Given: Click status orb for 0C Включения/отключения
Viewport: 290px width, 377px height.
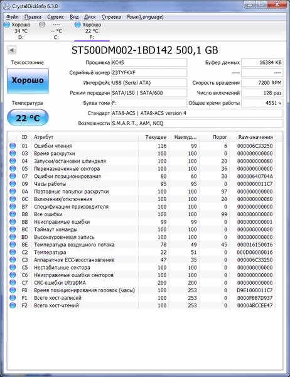Looking at the screenshot, I should click(13, 199).
